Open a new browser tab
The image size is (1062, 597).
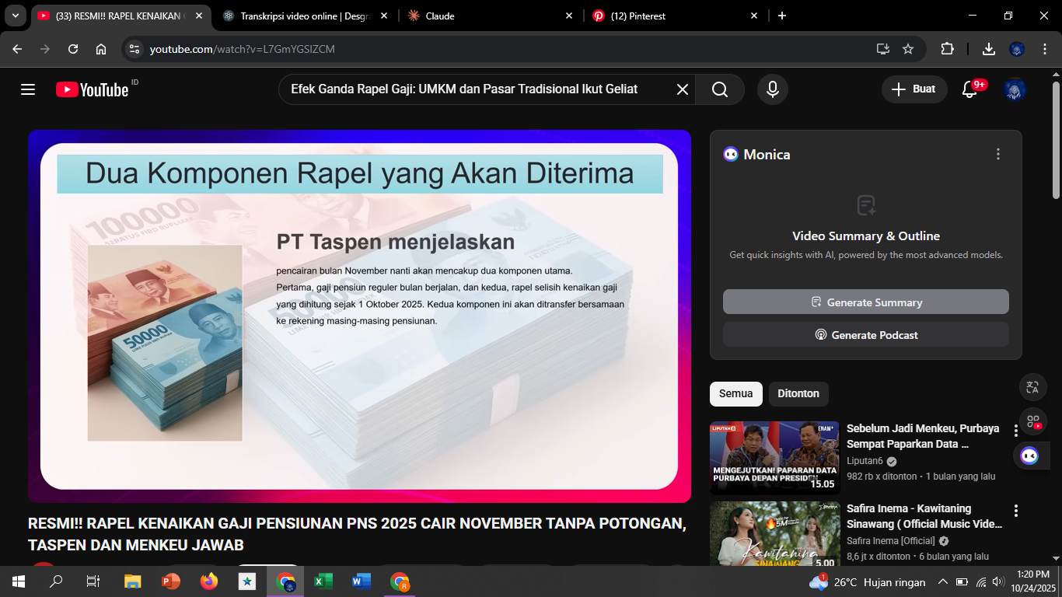(x=782, y=16)
